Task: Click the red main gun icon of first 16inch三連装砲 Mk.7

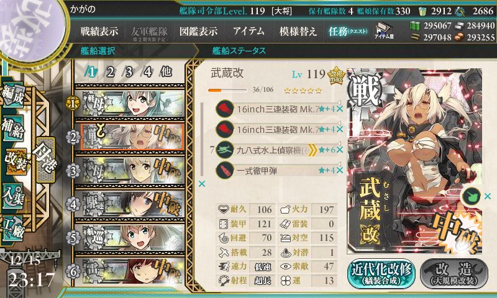Action: coord(224,109)
